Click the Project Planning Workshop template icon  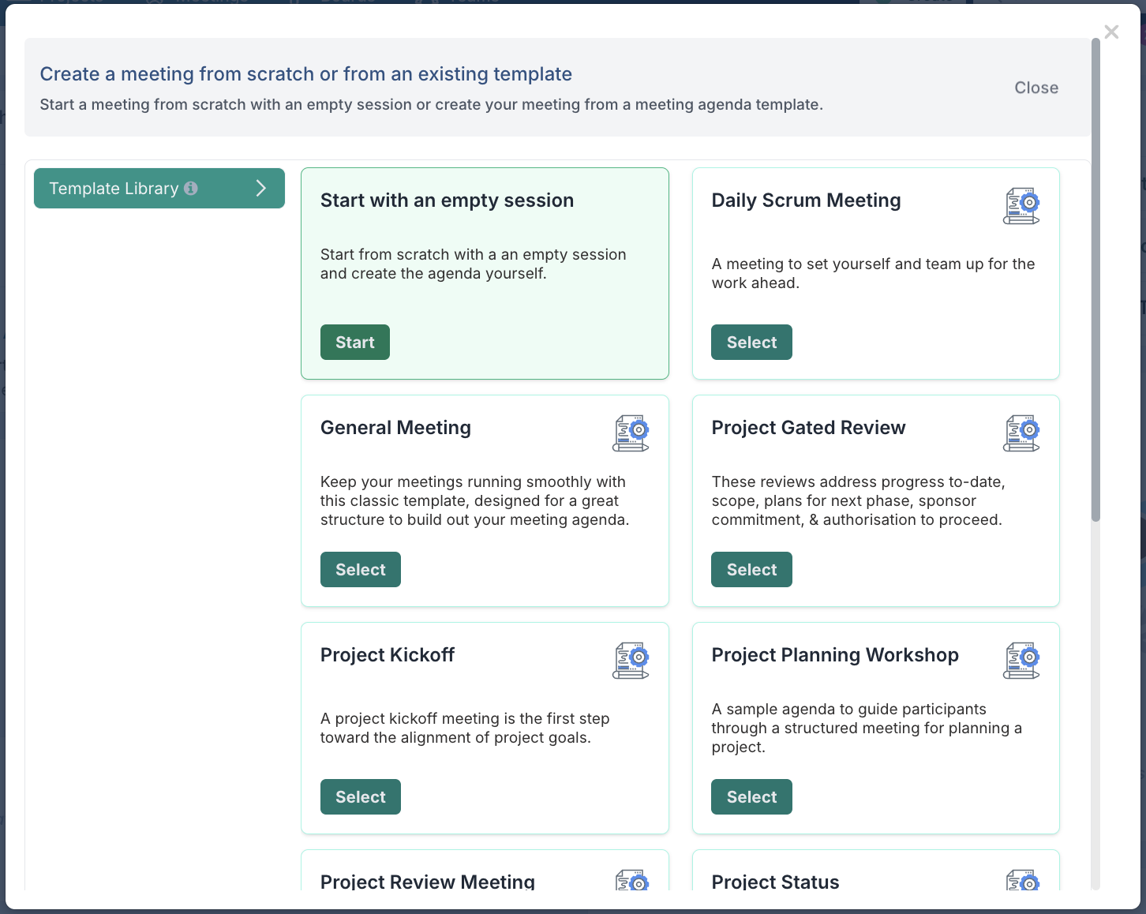point(1021,661)
